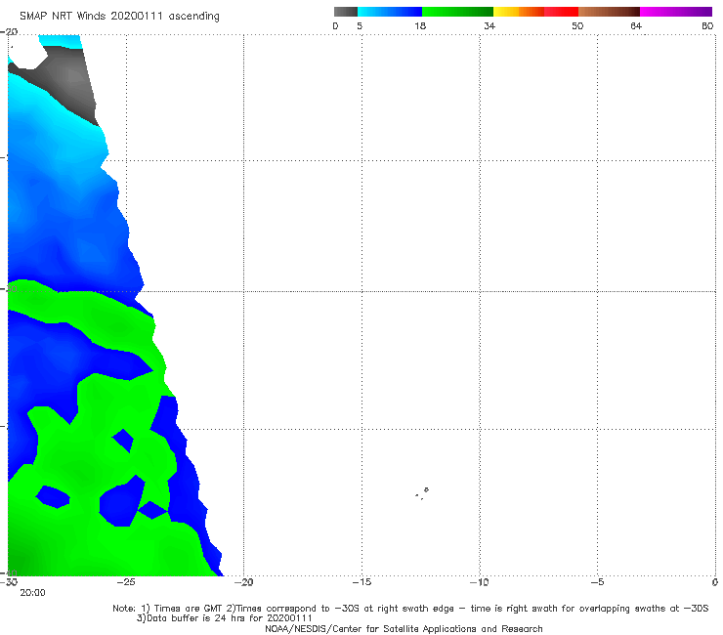The height and width of the screenshot is (635, 723).
Task: Click the 'Data buffer is 24 hrs' note
Action: [x=224, y=618]
